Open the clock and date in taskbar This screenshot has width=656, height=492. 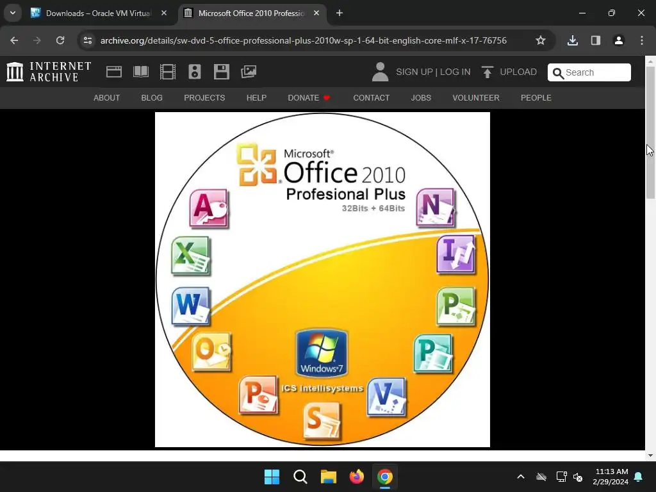coord(611,477)
